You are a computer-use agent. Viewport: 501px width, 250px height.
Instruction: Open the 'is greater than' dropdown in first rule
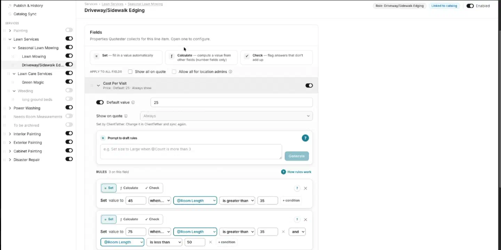pos(237,201)
